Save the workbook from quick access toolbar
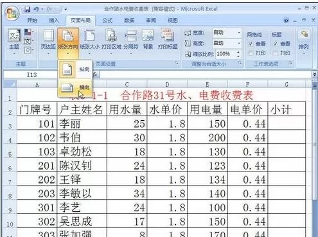 [x=27, y=9]
